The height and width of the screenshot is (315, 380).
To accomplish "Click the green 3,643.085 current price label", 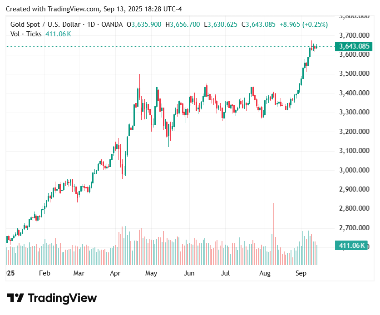I will click(x=353, y=46).
